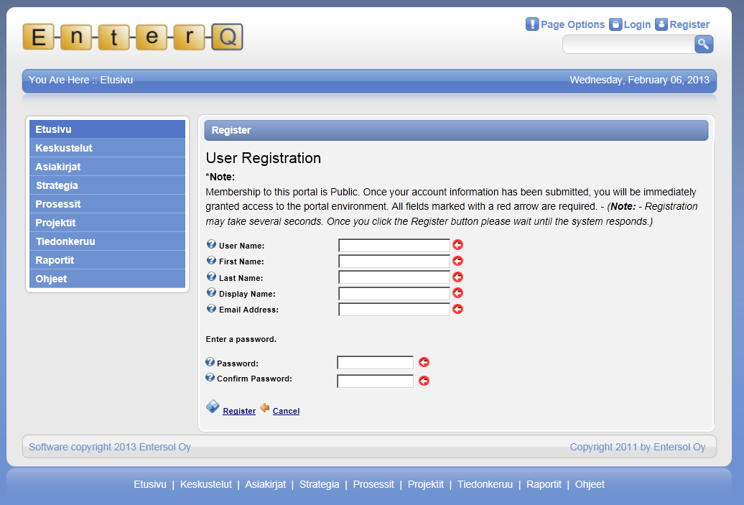This screenshot has height=505, width=744.
Task: Click Ohjeet in the footer navigation
Action: (590, 484)
